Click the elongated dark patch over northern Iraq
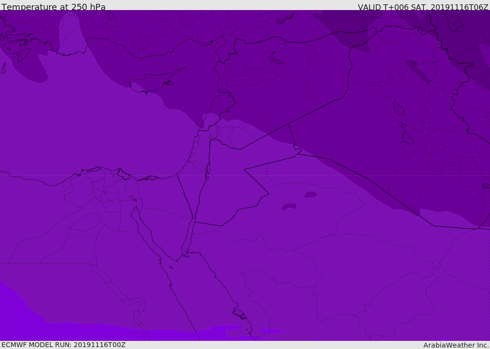490x349 pixels. (x=417, y=71)
